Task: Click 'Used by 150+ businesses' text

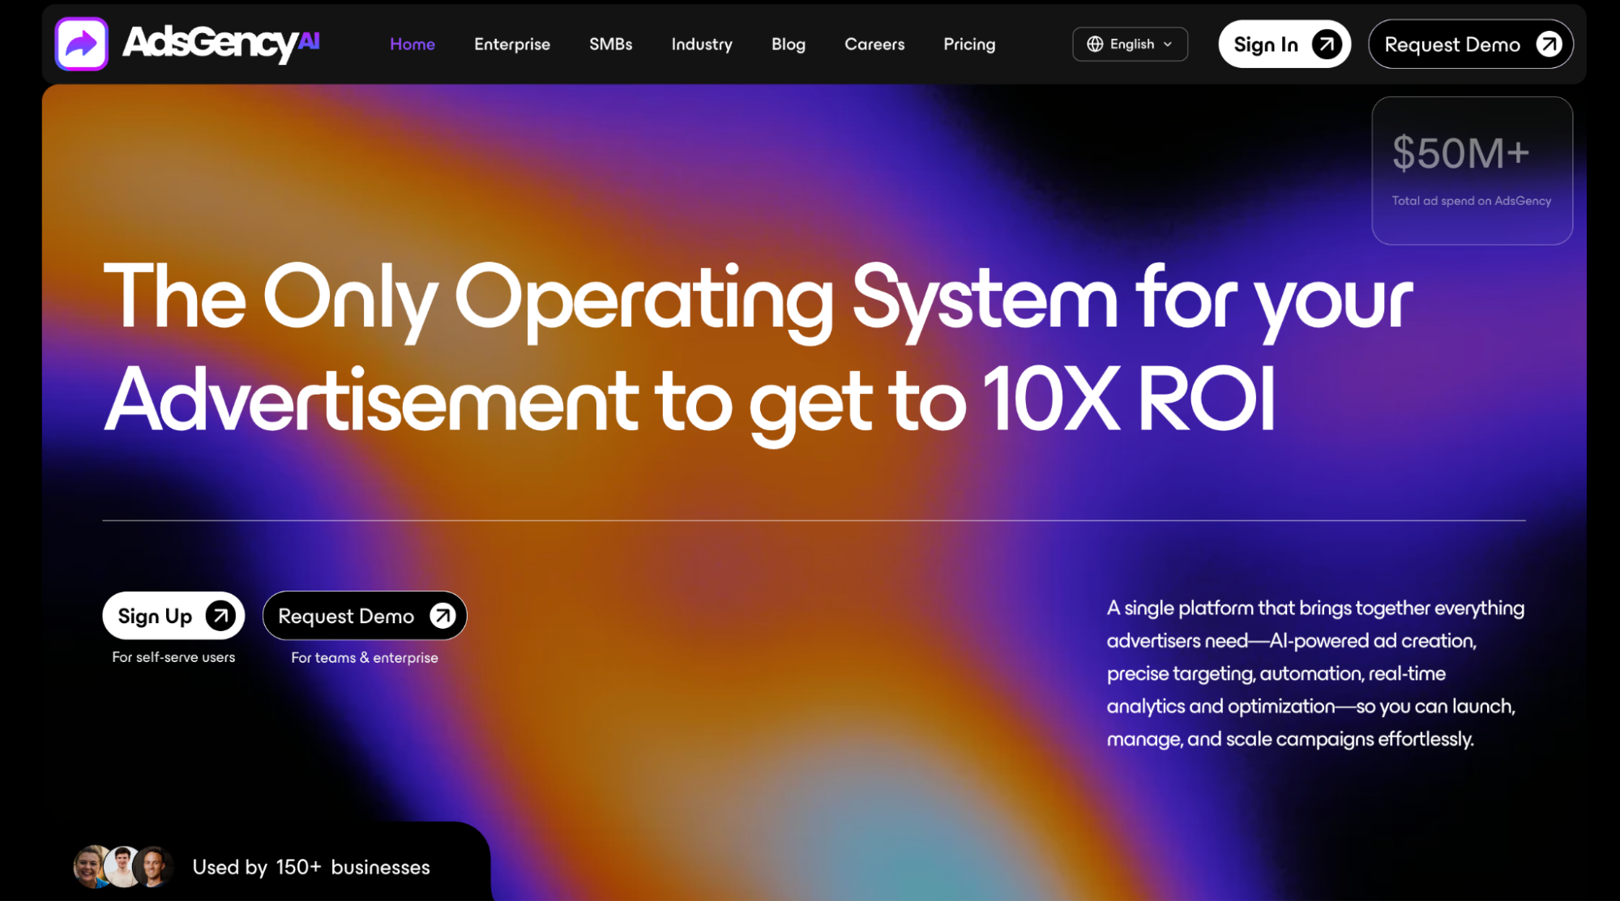Action: (x=311, y=867)
